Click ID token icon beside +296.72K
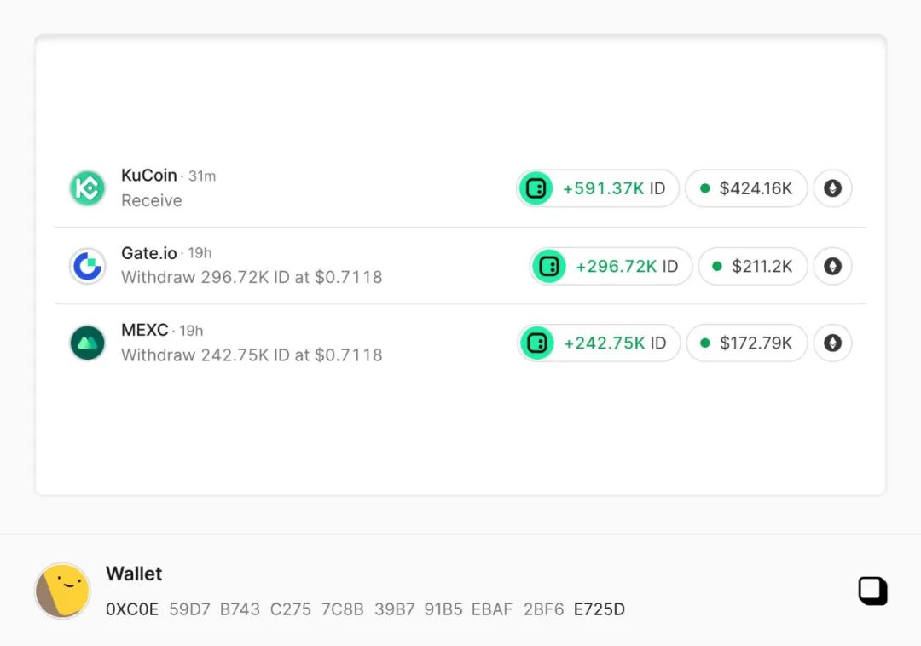This screenshot has width=921, height=646. coord(549,266)
